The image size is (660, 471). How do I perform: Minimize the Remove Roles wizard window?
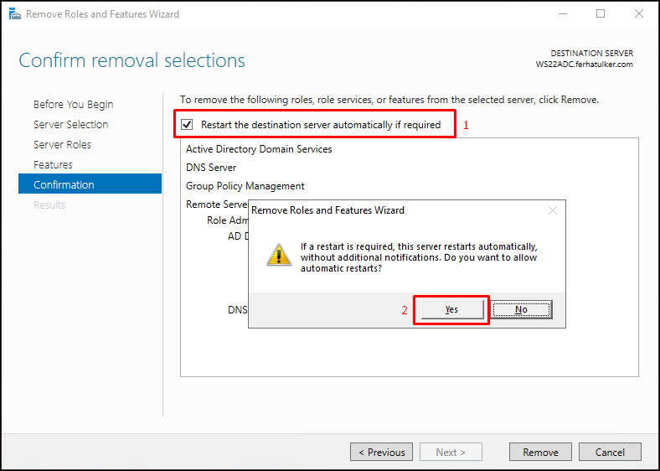tap(563, 14)
